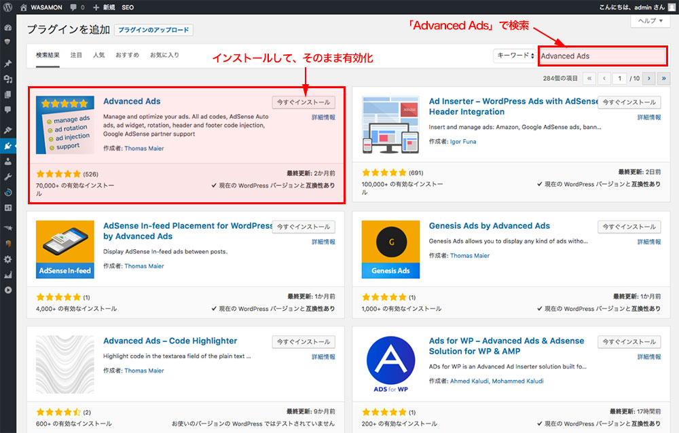Open 詳細情報 for Code Highlighter plugin

(323, 357)
